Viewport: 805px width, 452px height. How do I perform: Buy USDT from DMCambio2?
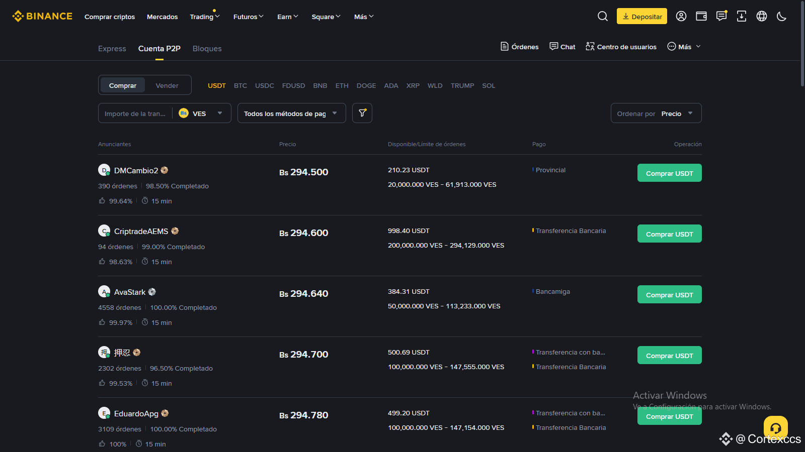point(670,173)
